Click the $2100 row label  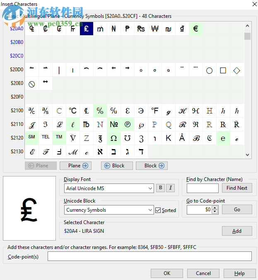tap(17, 111)
